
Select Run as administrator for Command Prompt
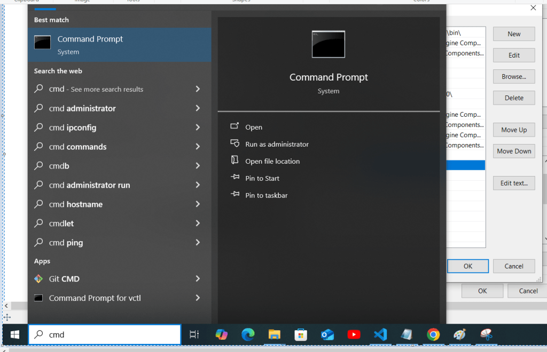277,144
